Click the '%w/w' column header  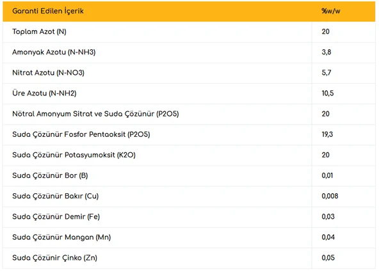(x=330, y=11)
